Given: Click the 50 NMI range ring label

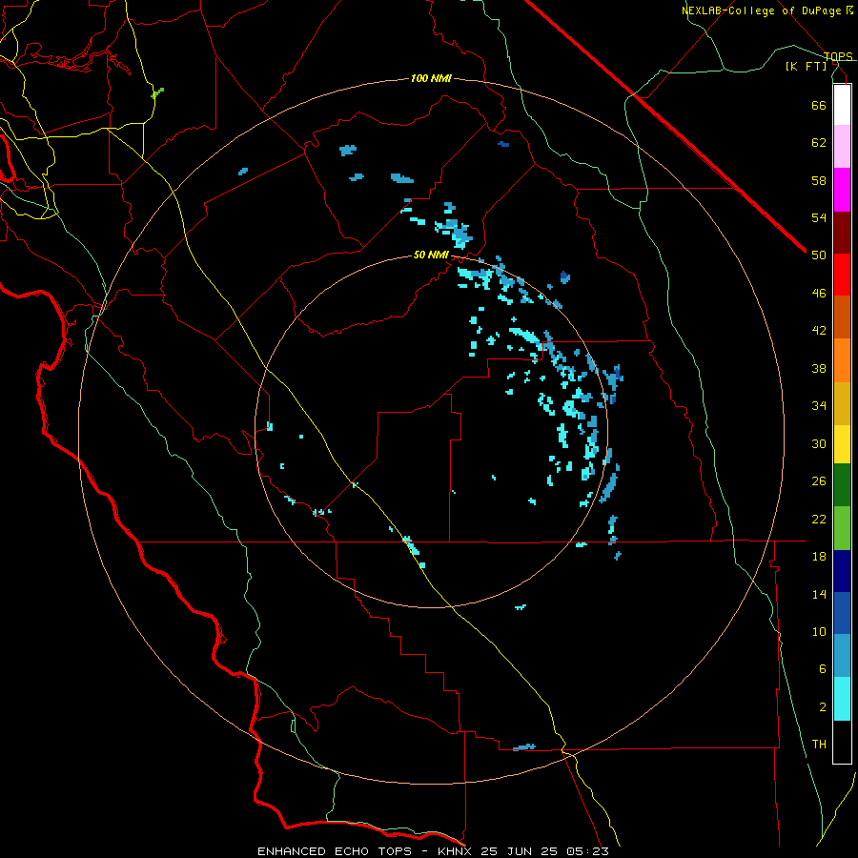Looking at the screenshot, I should click(431, 255).
